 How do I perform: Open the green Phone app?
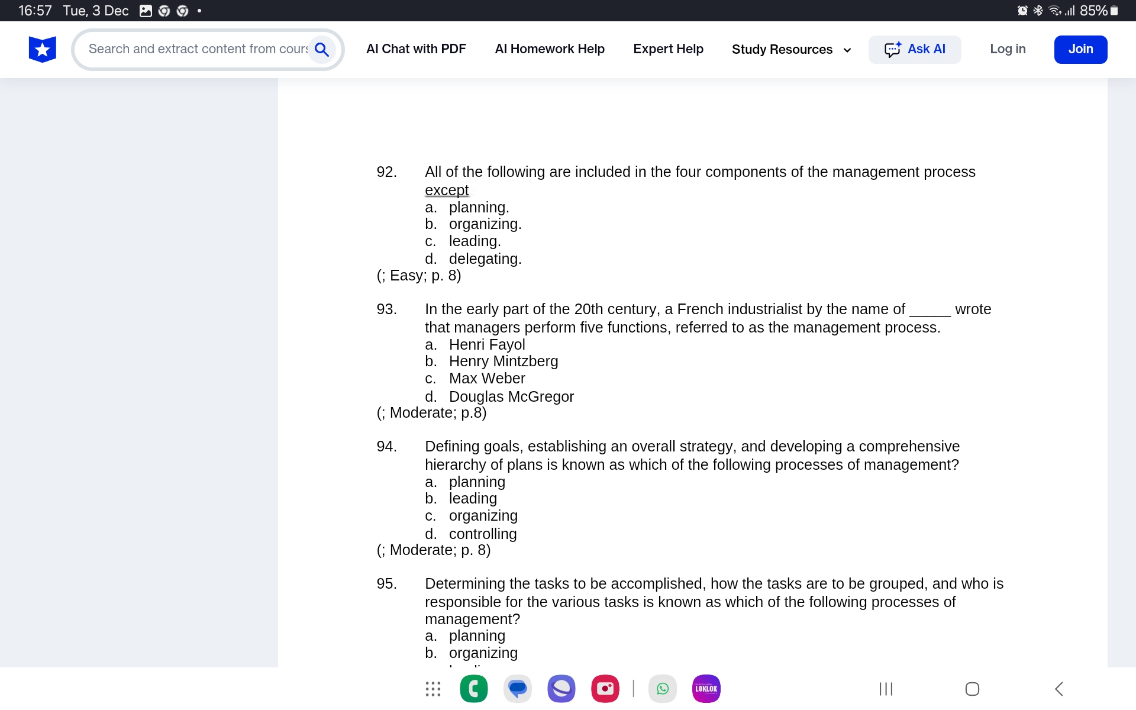pos(473,689)
